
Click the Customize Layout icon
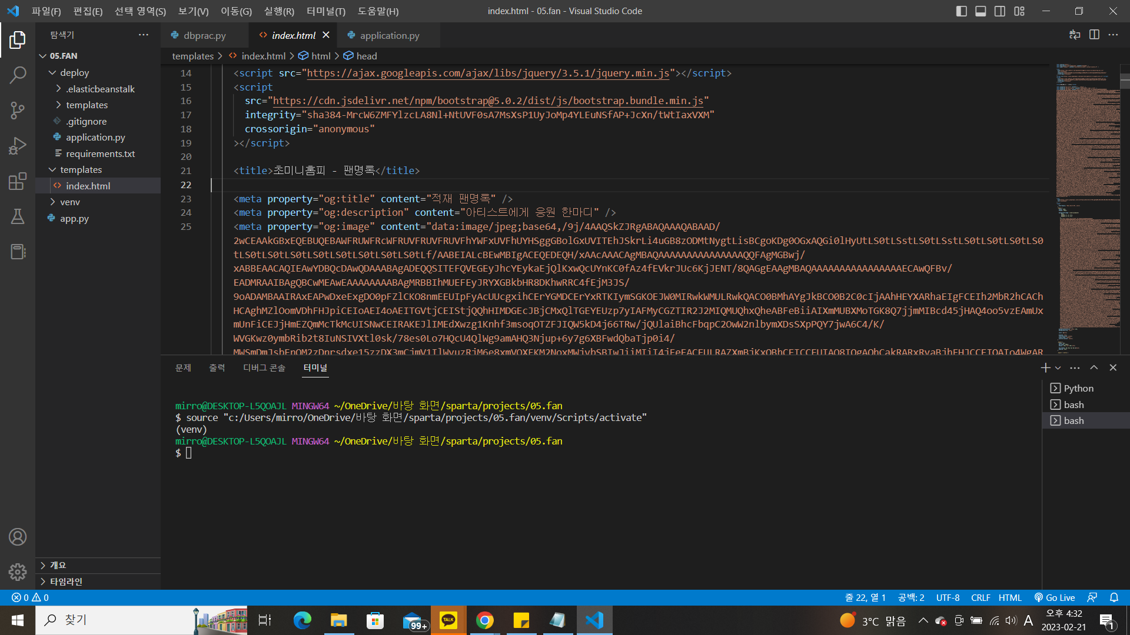coord(1019,11)
